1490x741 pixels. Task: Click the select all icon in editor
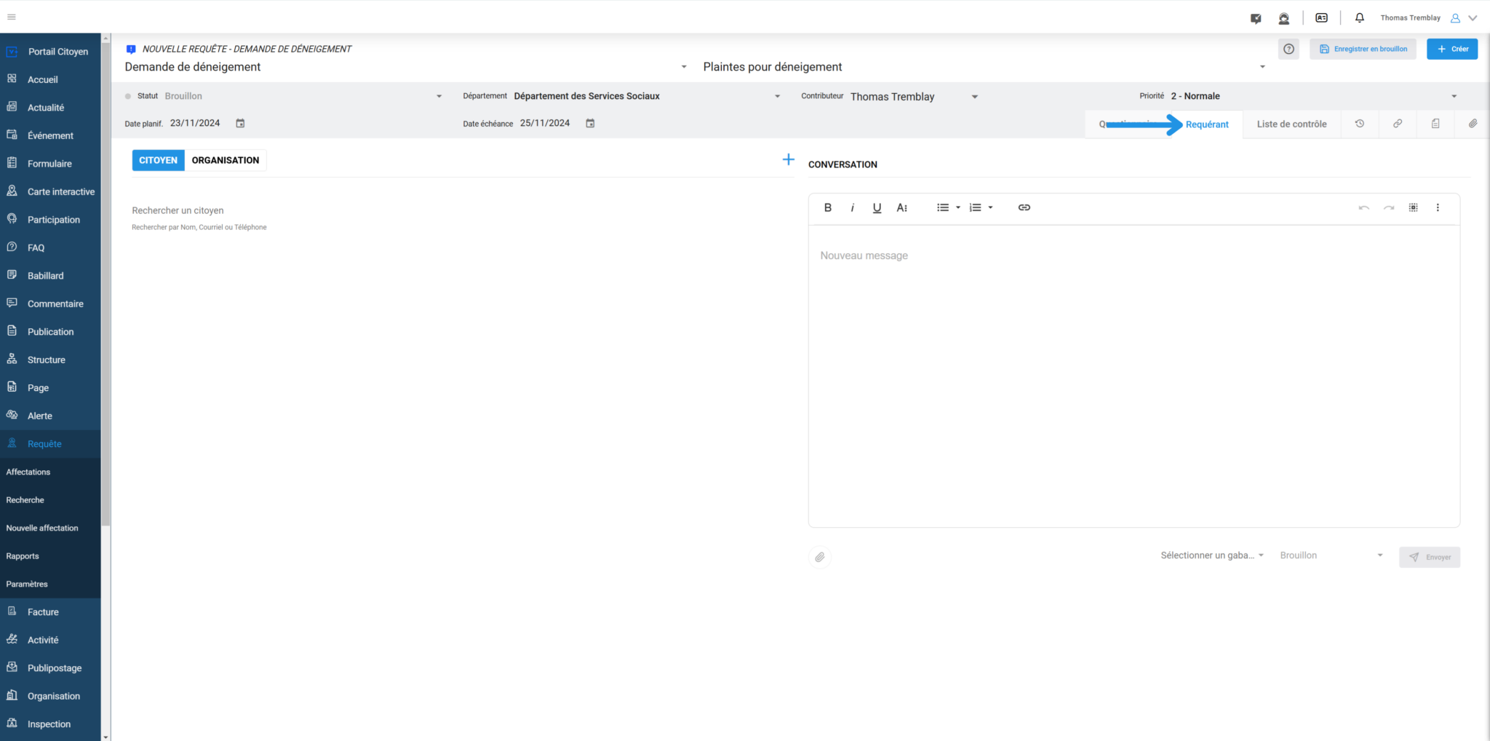click(x=1413, y=207)
